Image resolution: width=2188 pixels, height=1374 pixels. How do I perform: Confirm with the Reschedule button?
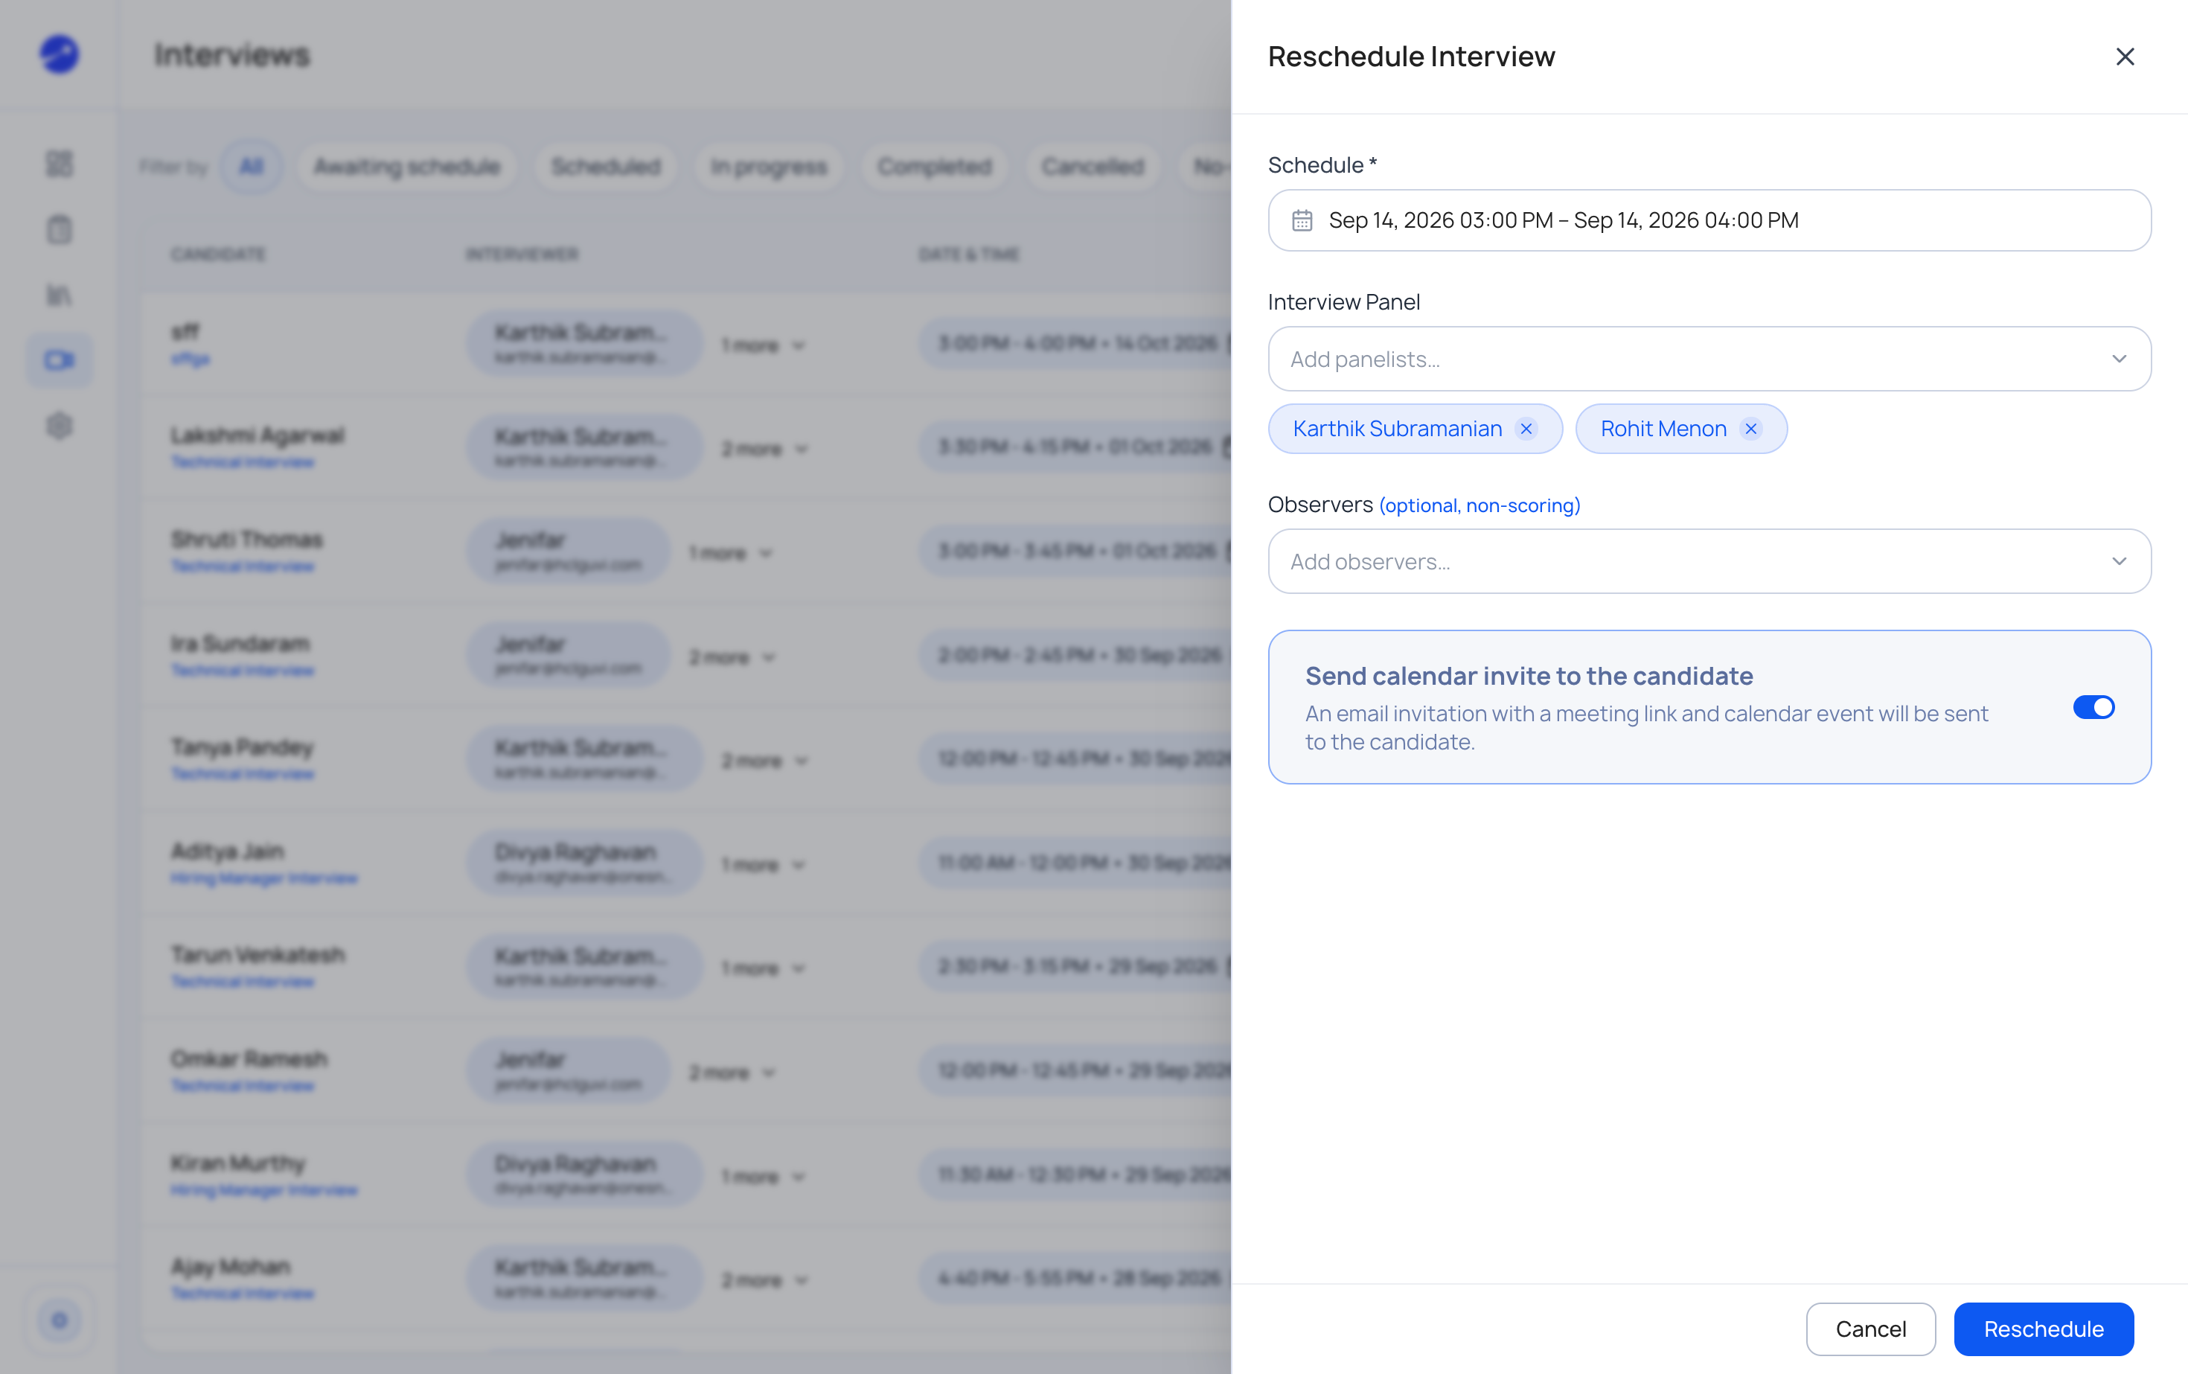[2044, 1329]
